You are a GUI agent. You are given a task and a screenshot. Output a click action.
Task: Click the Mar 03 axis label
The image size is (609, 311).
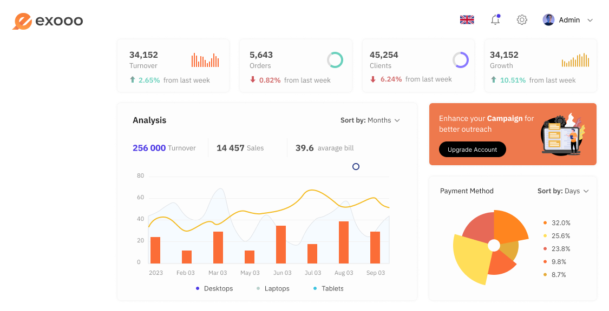(218, 273)
